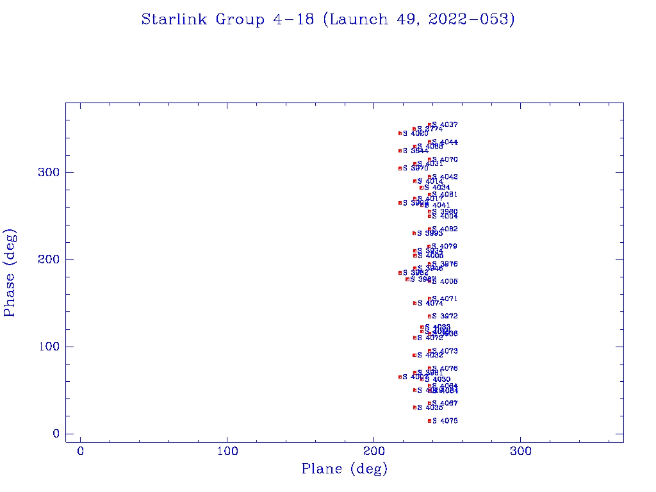Select the S 3972 data point marker

[429, 316]
